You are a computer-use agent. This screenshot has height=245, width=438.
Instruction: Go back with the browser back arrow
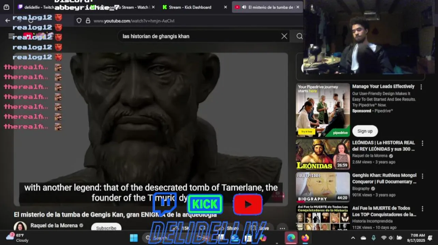[8, 20]
